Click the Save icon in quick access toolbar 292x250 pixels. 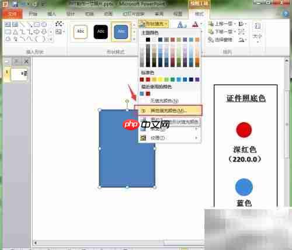[x=15, y=4]
